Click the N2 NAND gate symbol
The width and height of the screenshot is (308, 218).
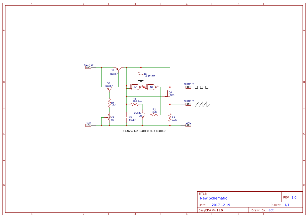click(152, 87)
